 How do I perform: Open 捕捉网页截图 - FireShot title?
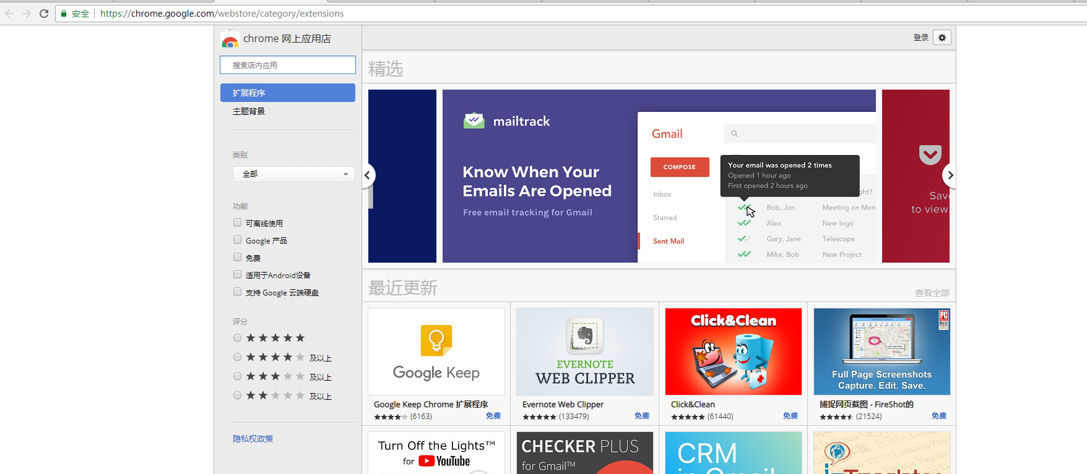pyautogui.click(x=867, y=405)
